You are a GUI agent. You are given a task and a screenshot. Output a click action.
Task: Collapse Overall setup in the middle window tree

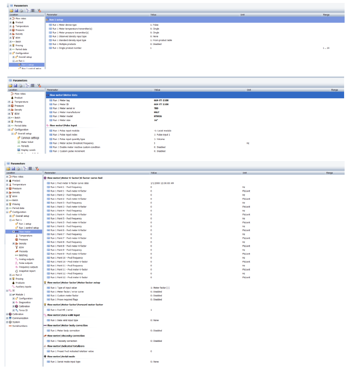(13, 133)
